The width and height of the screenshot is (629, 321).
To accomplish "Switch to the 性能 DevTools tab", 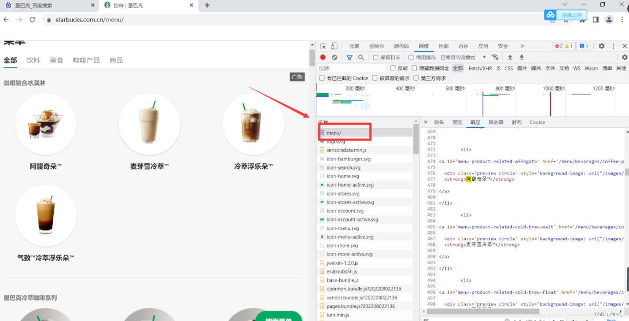I will (443, 46).
